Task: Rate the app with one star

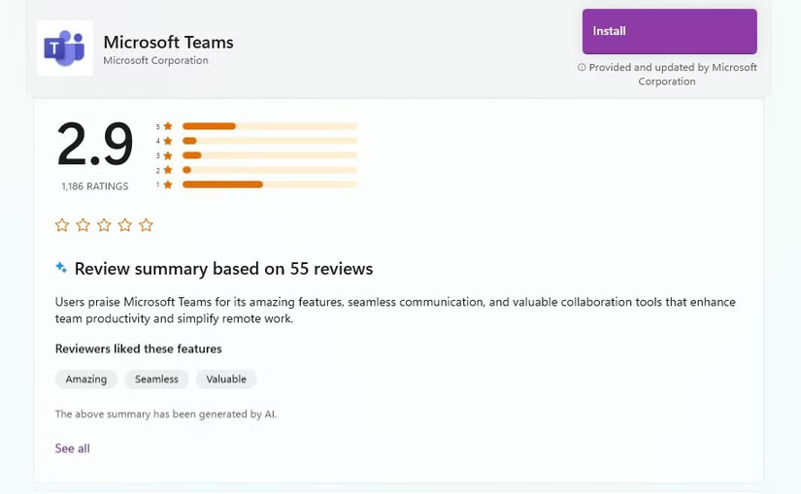Action: pyautogui.click(x=62, y=225)
